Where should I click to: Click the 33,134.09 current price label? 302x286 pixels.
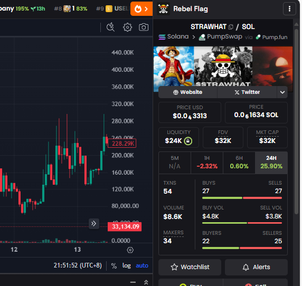125,226
